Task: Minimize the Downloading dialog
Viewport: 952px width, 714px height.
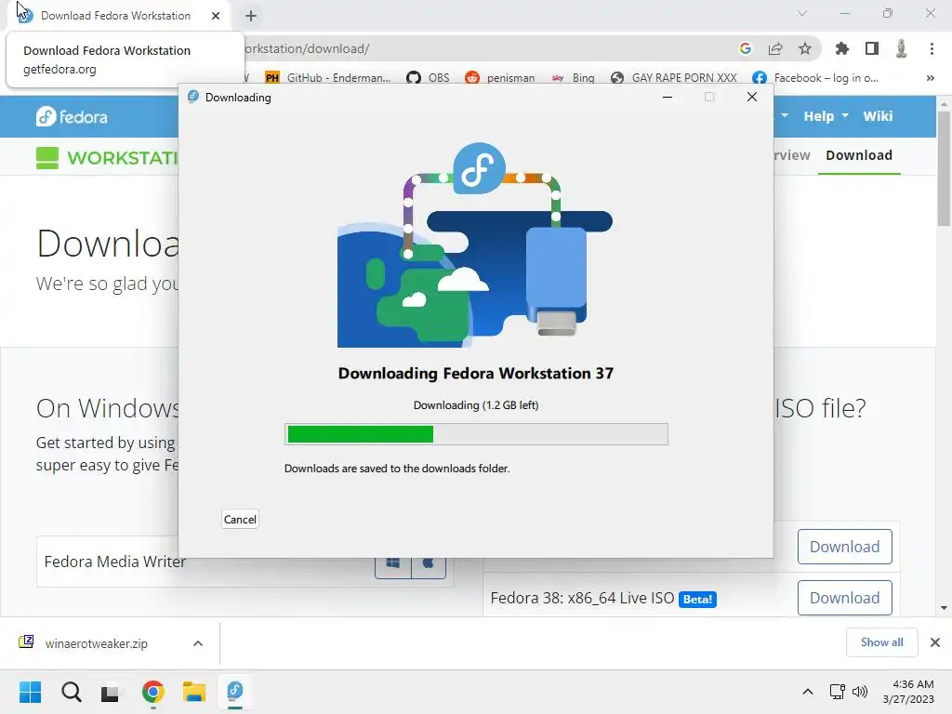Action: pyautogui.click(x=668, y=97)
